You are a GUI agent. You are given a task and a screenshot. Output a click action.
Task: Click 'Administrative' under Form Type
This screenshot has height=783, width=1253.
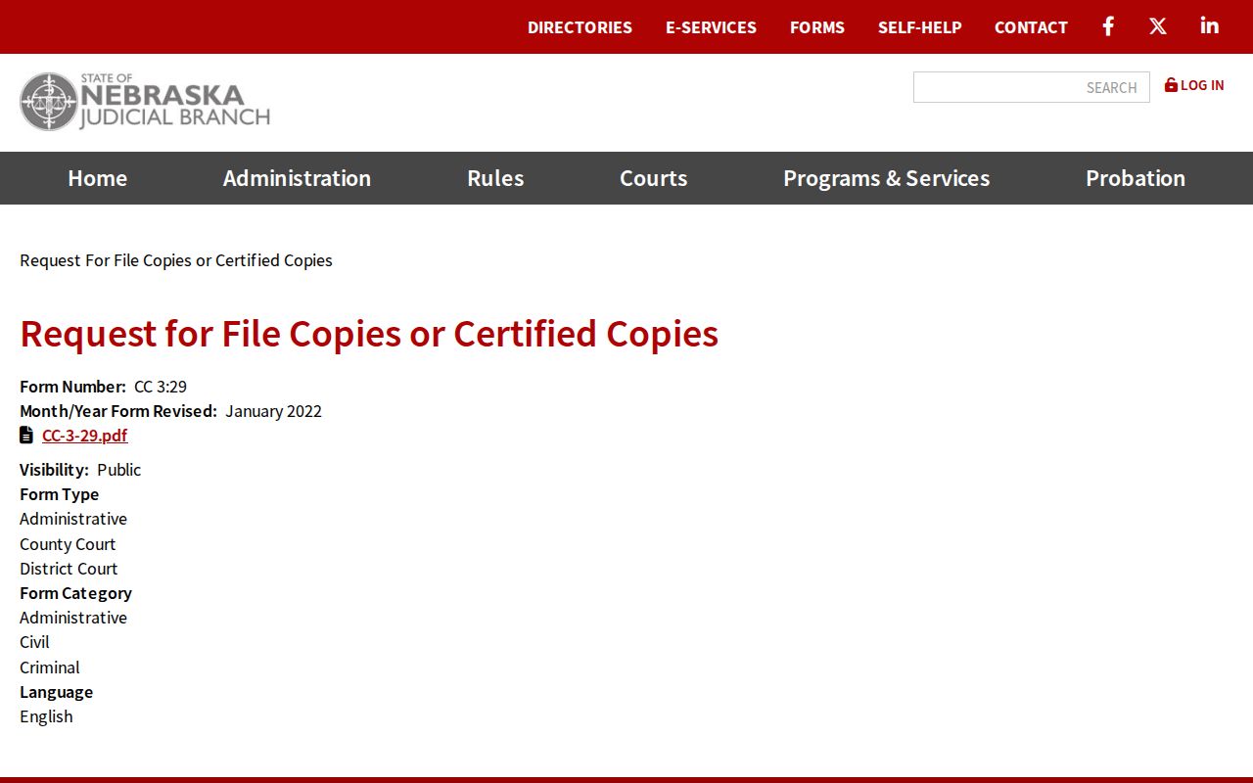click(x=73, y=519)
